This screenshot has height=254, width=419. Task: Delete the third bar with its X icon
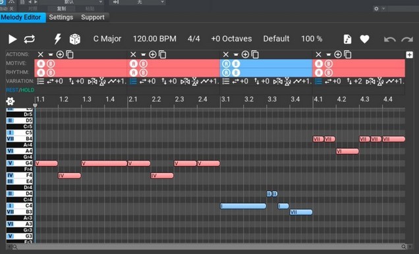[225, 55]
